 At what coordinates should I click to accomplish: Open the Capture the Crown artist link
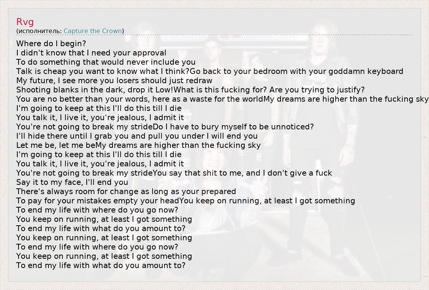tap(93, 31)
